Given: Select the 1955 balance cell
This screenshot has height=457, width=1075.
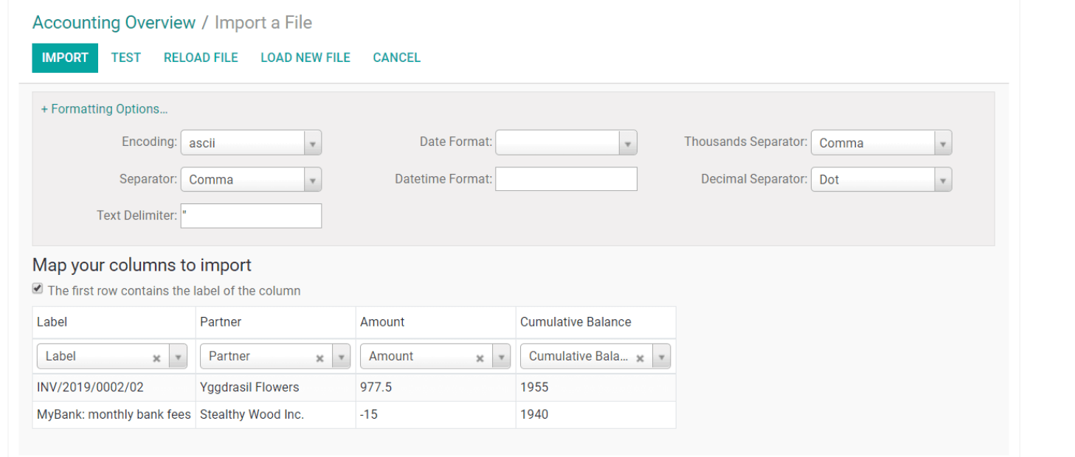Looking at the screenshot, I should point(595,387).
